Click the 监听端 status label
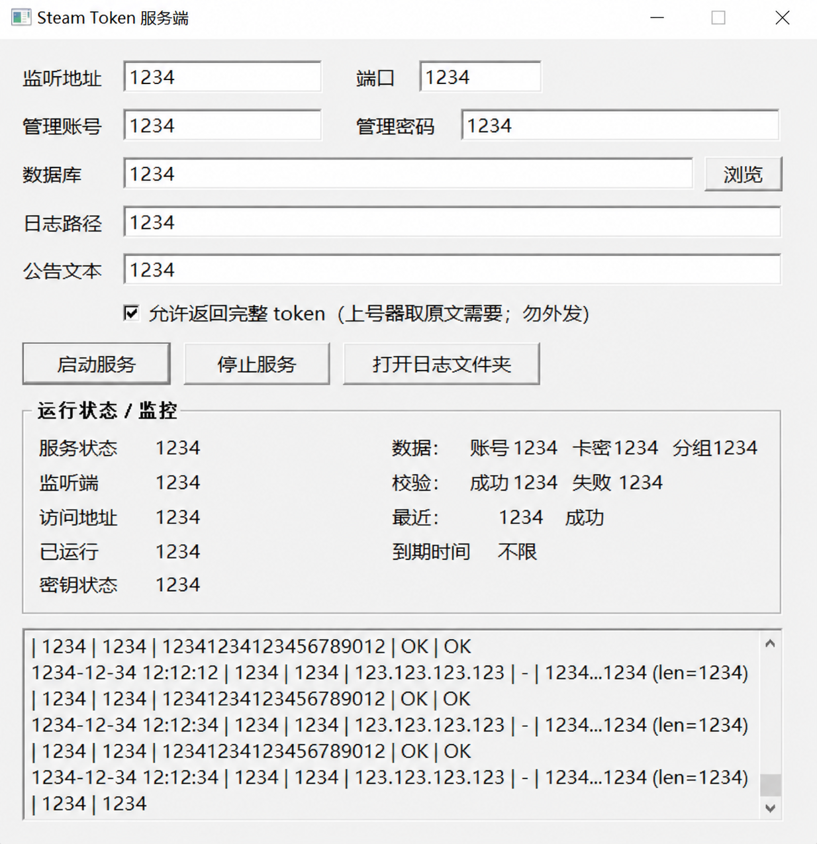817x844 pixels. tap(69, 483)
